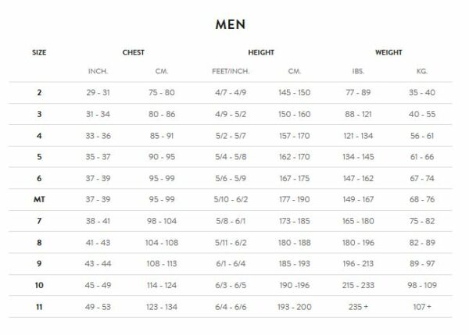Select the FEET/INCH subheader
469x335 pixels.
pyautogui.click(x=230, y=71)
